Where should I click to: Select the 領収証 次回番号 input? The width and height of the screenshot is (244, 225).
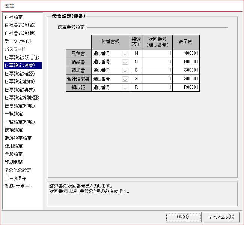(158, 88)
